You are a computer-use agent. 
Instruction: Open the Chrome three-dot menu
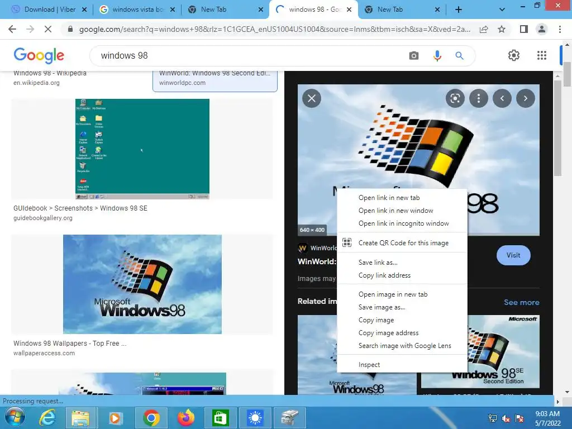tap(560, 29)
